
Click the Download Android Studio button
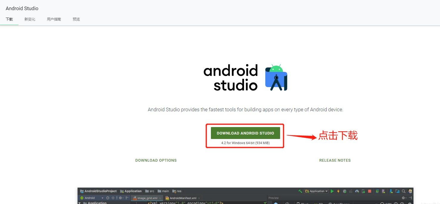pyautogui.click(x=245, y=133)
